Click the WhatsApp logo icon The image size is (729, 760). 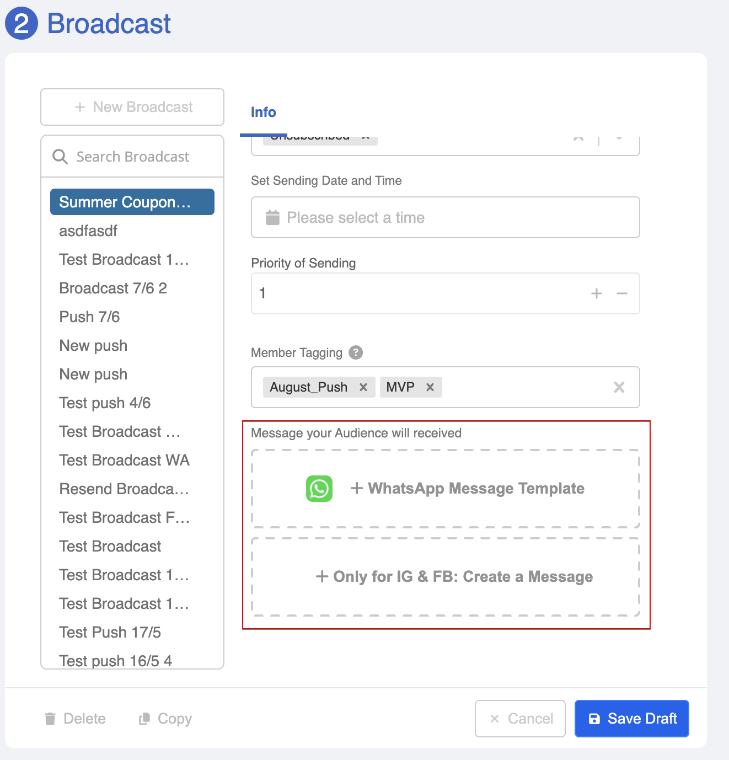(319, 489)
